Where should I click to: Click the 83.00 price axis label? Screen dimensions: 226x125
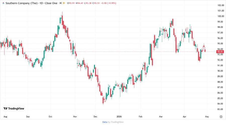[x=221, y=109]
